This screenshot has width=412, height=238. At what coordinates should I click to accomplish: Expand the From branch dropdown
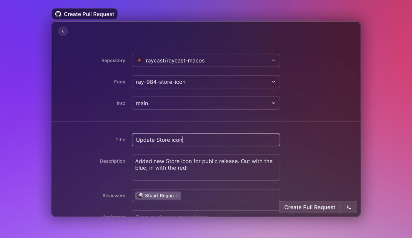[206, 82]
